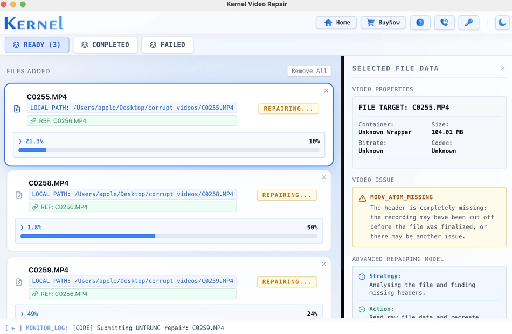
Task: Click the REPAIRING status badge for C0259.MP4
Action: [x=287, y=282]
